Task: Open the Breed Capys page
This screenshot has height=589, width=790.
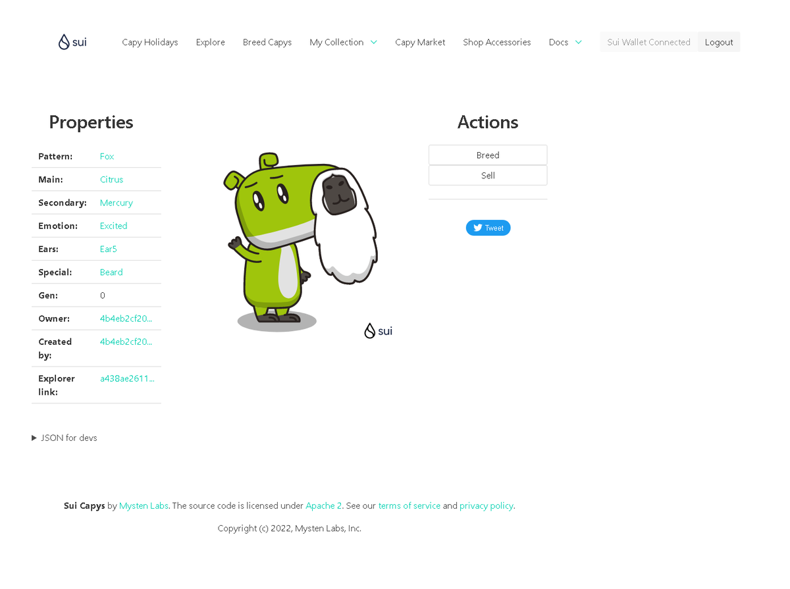Action: [267, 42]
